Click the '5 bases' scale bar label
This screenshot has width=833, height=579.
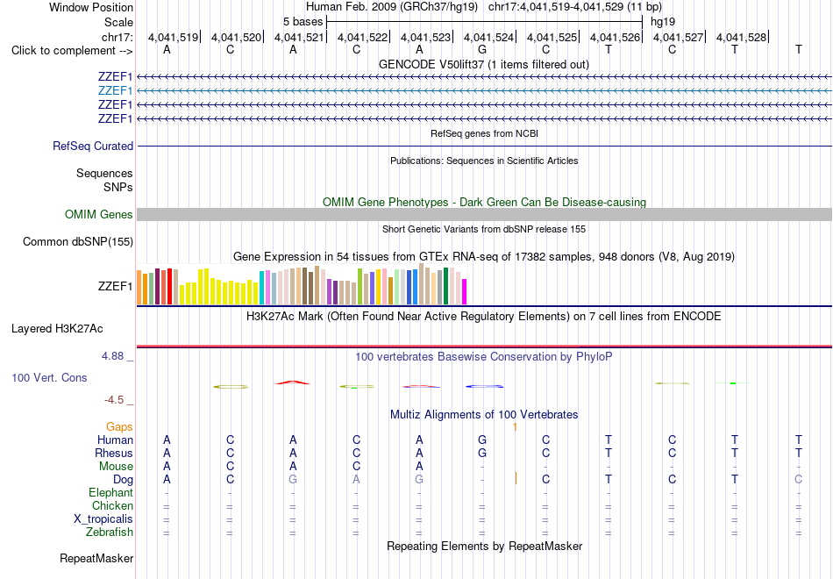pos(303,22)
